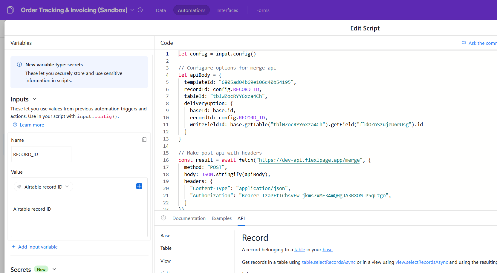Open table.selectRecordsAsync link
The width and height of the screenshot is (497, 273).
pos(329,262)
